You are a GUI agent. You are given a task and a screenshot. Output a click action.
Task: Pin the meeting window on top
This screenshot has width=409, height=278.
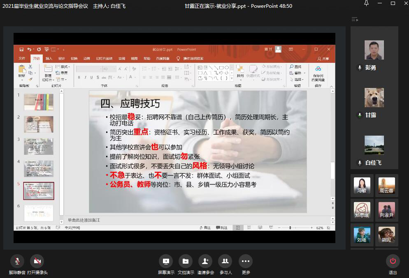click(366, 4)
